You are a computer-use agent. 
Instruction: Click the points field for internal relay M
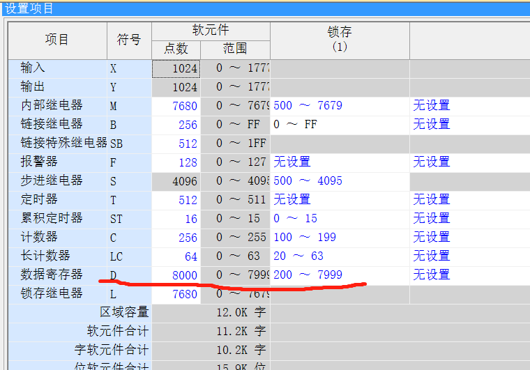(177, 106)
